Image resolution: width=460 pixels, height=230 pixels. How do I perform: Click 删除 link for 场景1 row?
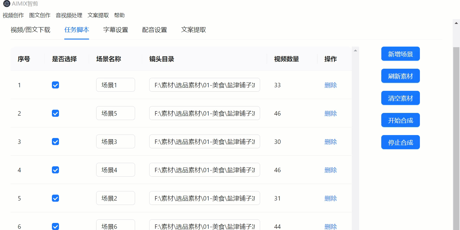[331, 85]
